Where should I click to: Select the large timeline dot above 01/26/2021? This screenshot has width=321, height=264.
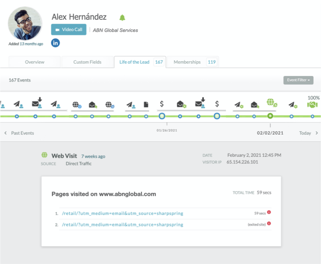[x=162, y=116]
